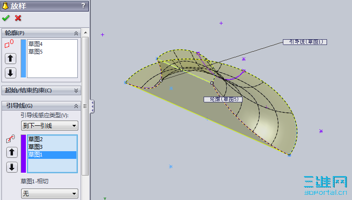Image resolution: width=352 pixels, height=200 pixels.
Task: Confirm the loft with green checkmark
Action: (6, 18)
